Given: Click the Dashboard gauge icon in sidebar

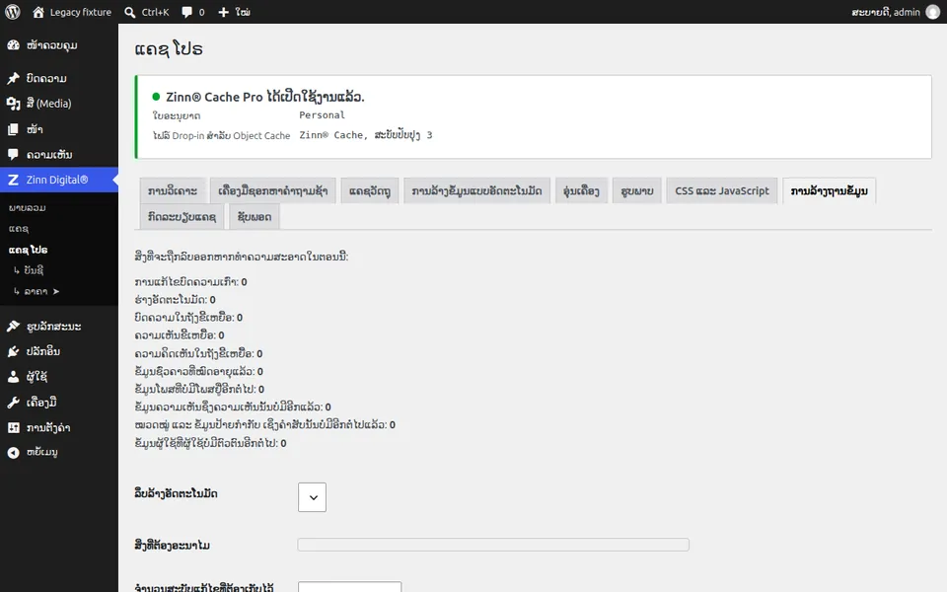Looking at the screenshot, I should coord(13,45).
